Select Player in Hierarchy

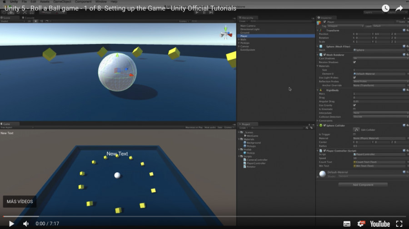[276, 36]
